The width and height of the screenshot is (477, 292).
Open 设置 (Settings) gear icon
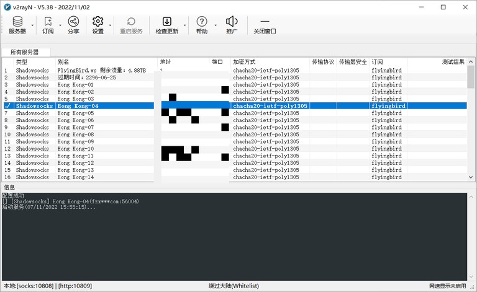point(98,25)
